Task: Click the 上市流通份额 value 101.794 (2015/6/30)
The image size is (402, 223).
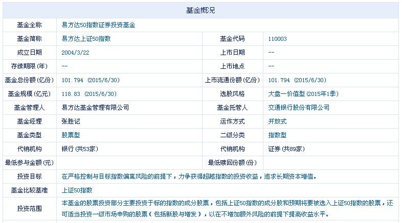Action: [x=297, y=80]
